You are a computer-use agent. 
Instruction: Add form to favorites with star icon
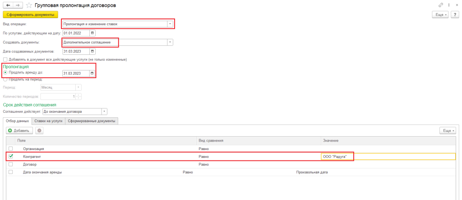click(28, 5)
